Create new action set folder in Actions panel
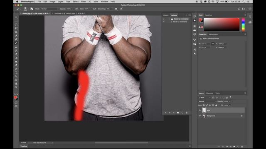Viewport: 266px width, 149px height. (x=178, y=113)
